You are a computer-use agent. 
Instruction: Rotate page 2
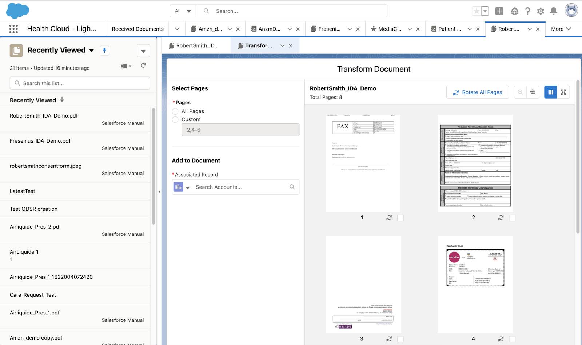click(x=501, y=218)
